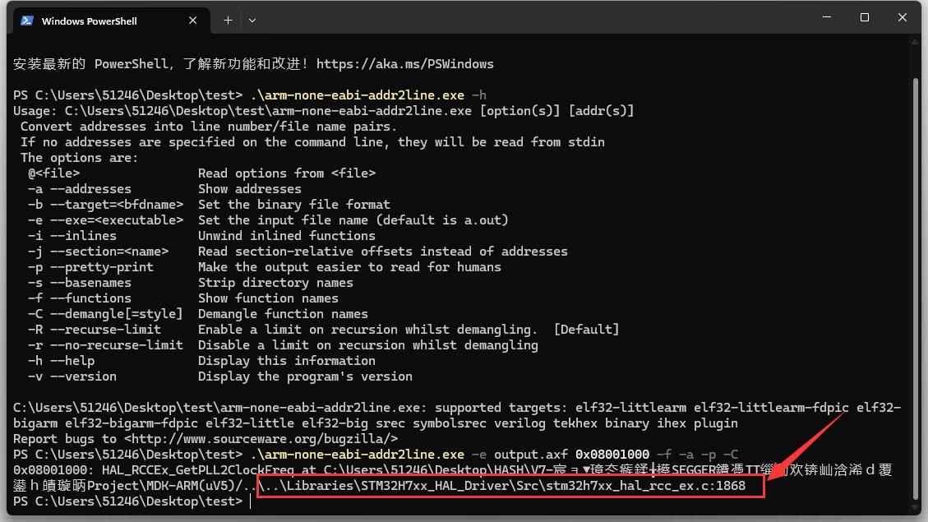Click the stm32h7xx_hal_rcc_ex.c:1868 path text
928x522 pixels.
646,486
